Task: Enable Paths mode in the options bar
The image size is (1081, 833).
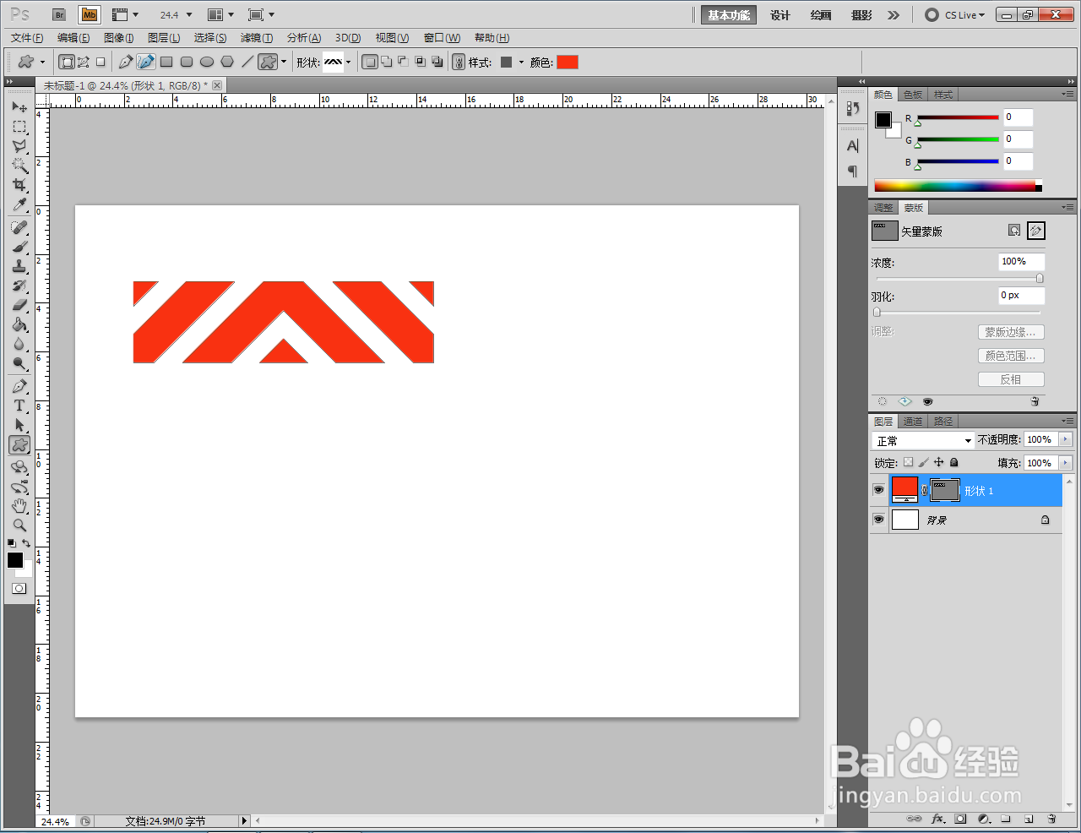Action: pyautogui.click(x=84, y=62)
